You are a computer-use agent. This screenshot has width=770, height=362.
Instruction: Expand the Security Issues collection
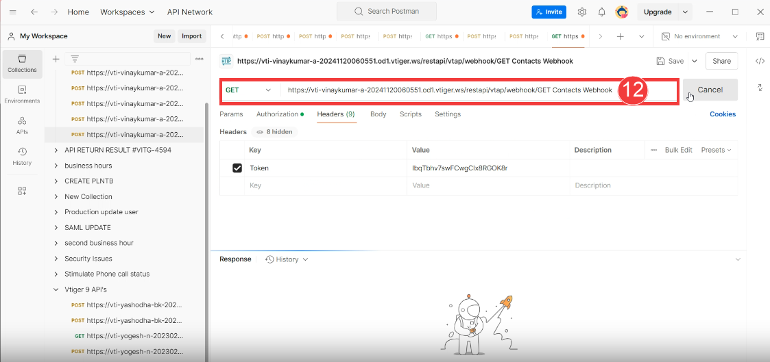(x=56, y=259)
